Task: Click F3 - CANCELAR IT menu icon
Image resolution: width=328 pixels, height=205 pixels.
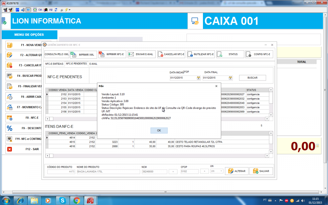Action: click(x=10, y=65)
